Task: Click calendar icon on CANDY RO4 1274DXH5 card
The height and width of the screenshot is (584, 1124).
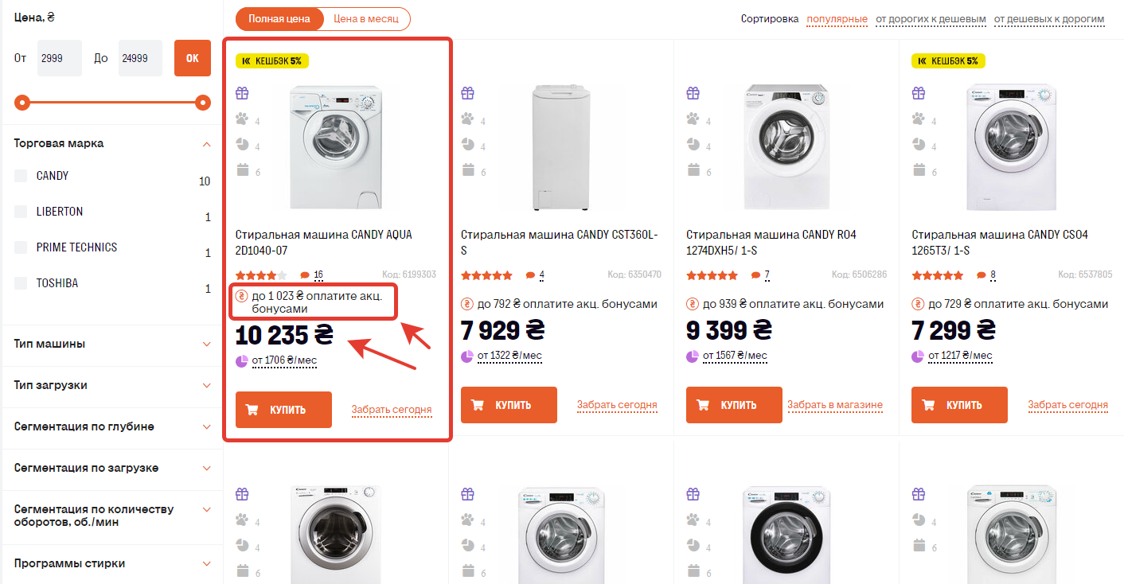Action: pos(693,169)
